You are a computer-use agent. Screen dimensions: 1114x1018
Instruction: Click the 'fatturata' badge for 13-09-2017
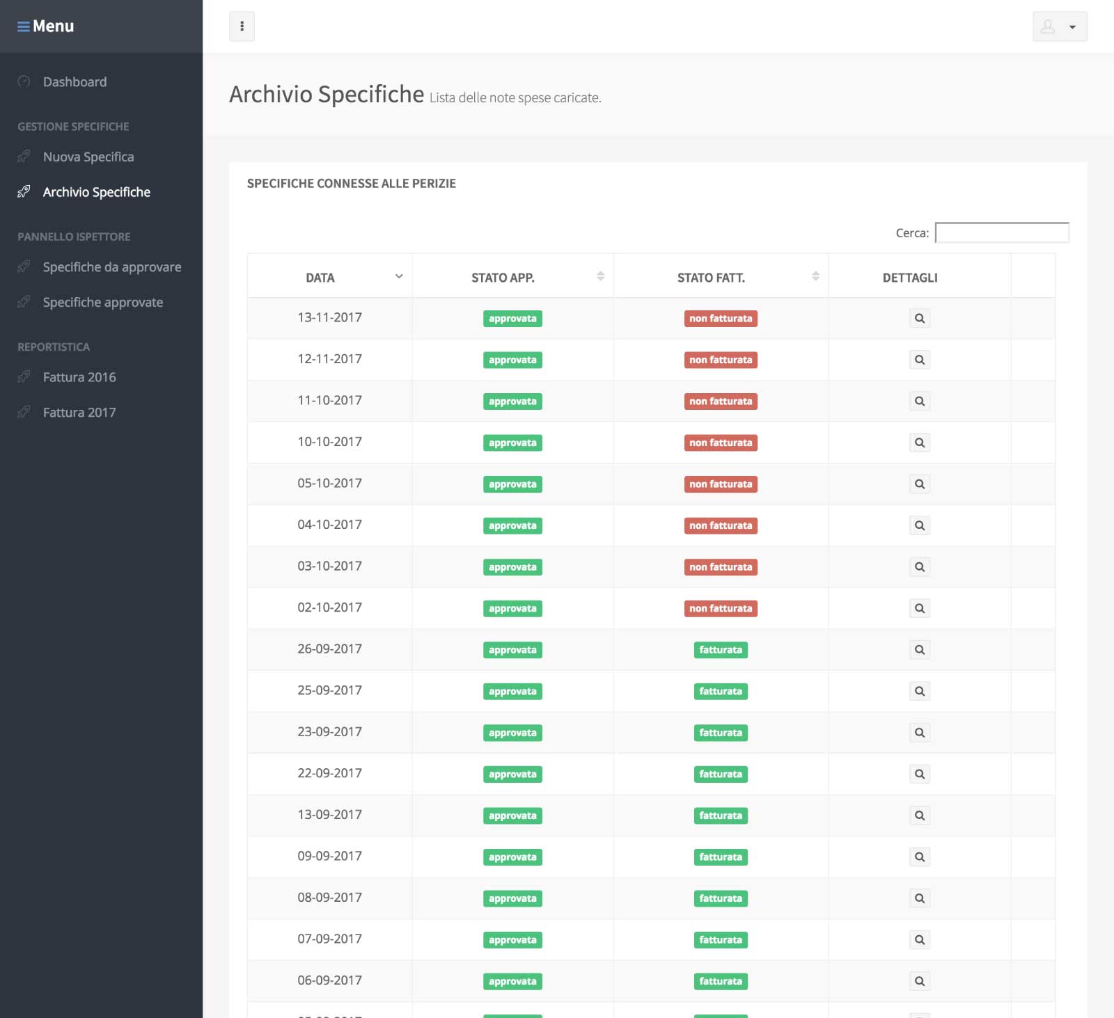click(721, 816)
